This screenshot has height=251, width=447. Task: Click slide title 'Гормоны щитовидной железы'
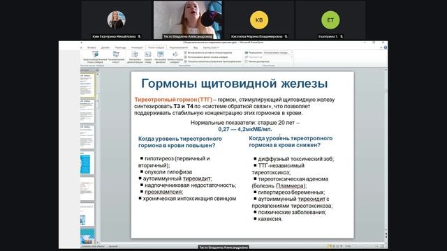[x=235, y=84]
